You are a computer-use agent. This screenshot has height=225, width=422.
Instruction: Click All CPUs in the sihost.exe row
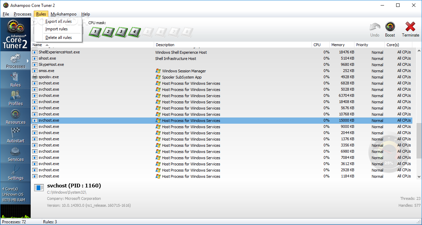[404, 59]
